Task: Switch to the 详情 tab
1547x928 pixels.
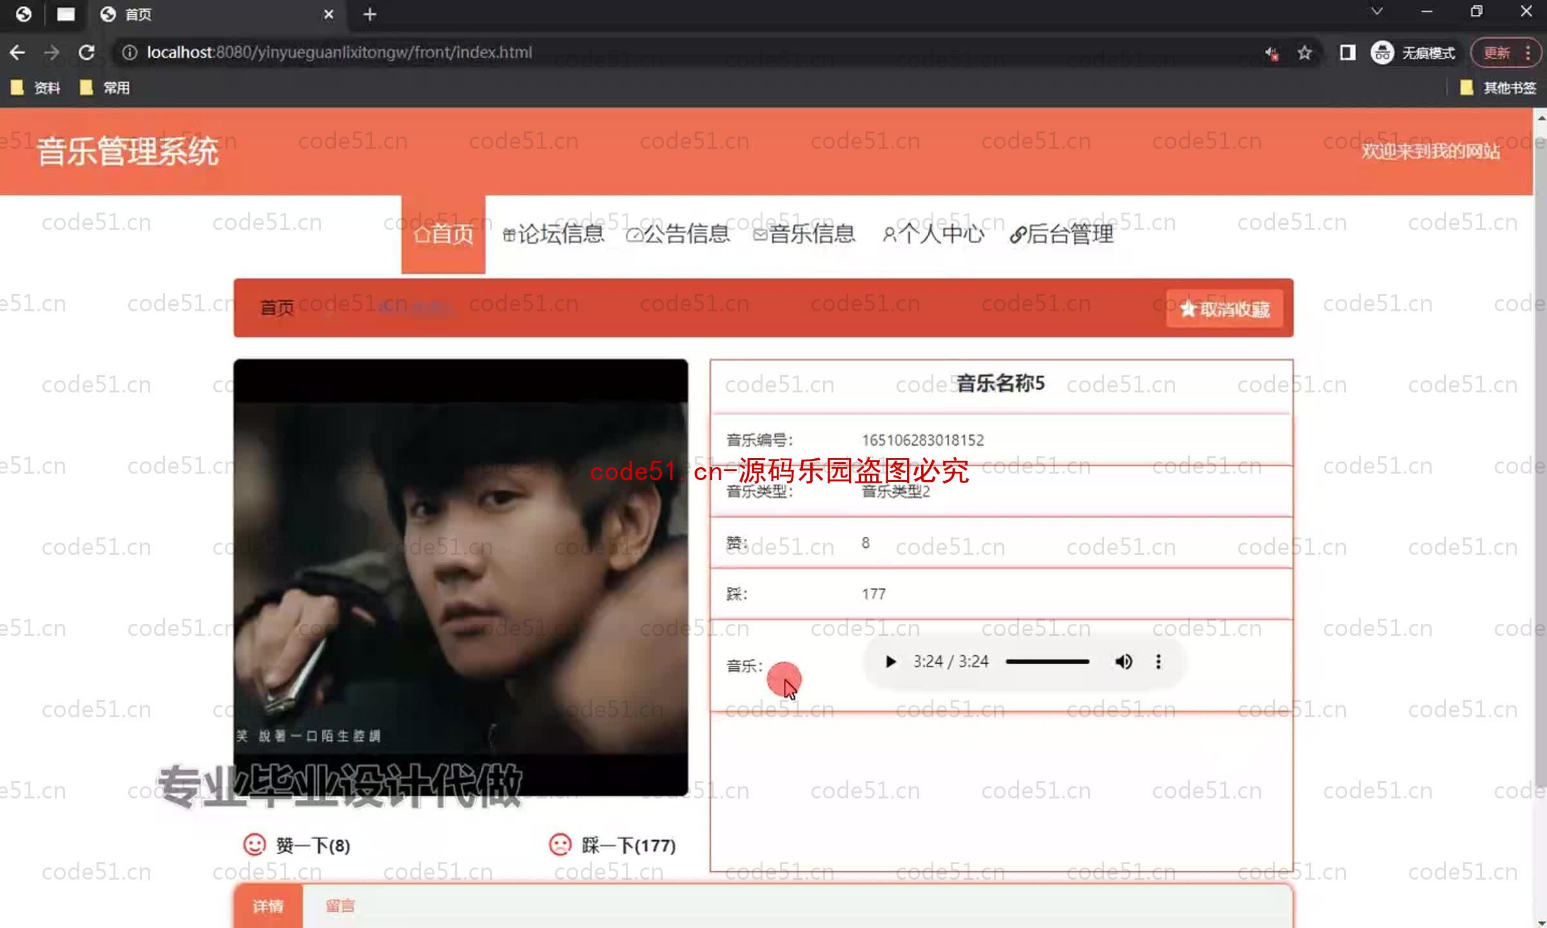Action: coord(268,906)
